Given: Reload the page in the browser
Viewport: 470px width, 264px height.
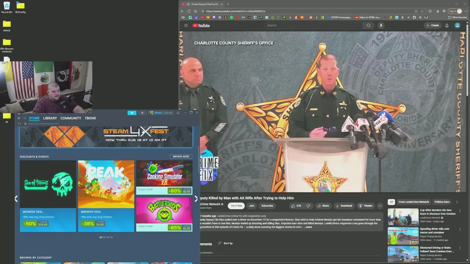Looking at the screenshot, I should tap(189, 11).
